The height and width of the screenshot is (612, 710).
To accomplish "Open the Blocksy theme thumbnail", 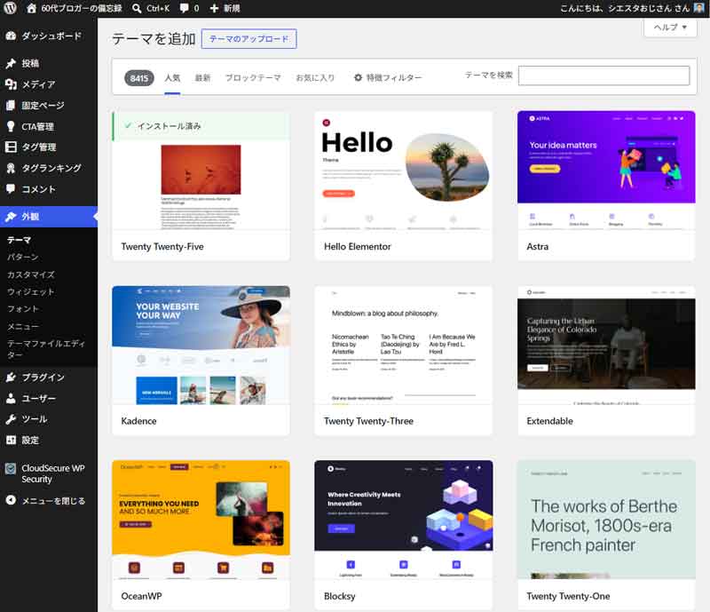I will tap(404, 520).
